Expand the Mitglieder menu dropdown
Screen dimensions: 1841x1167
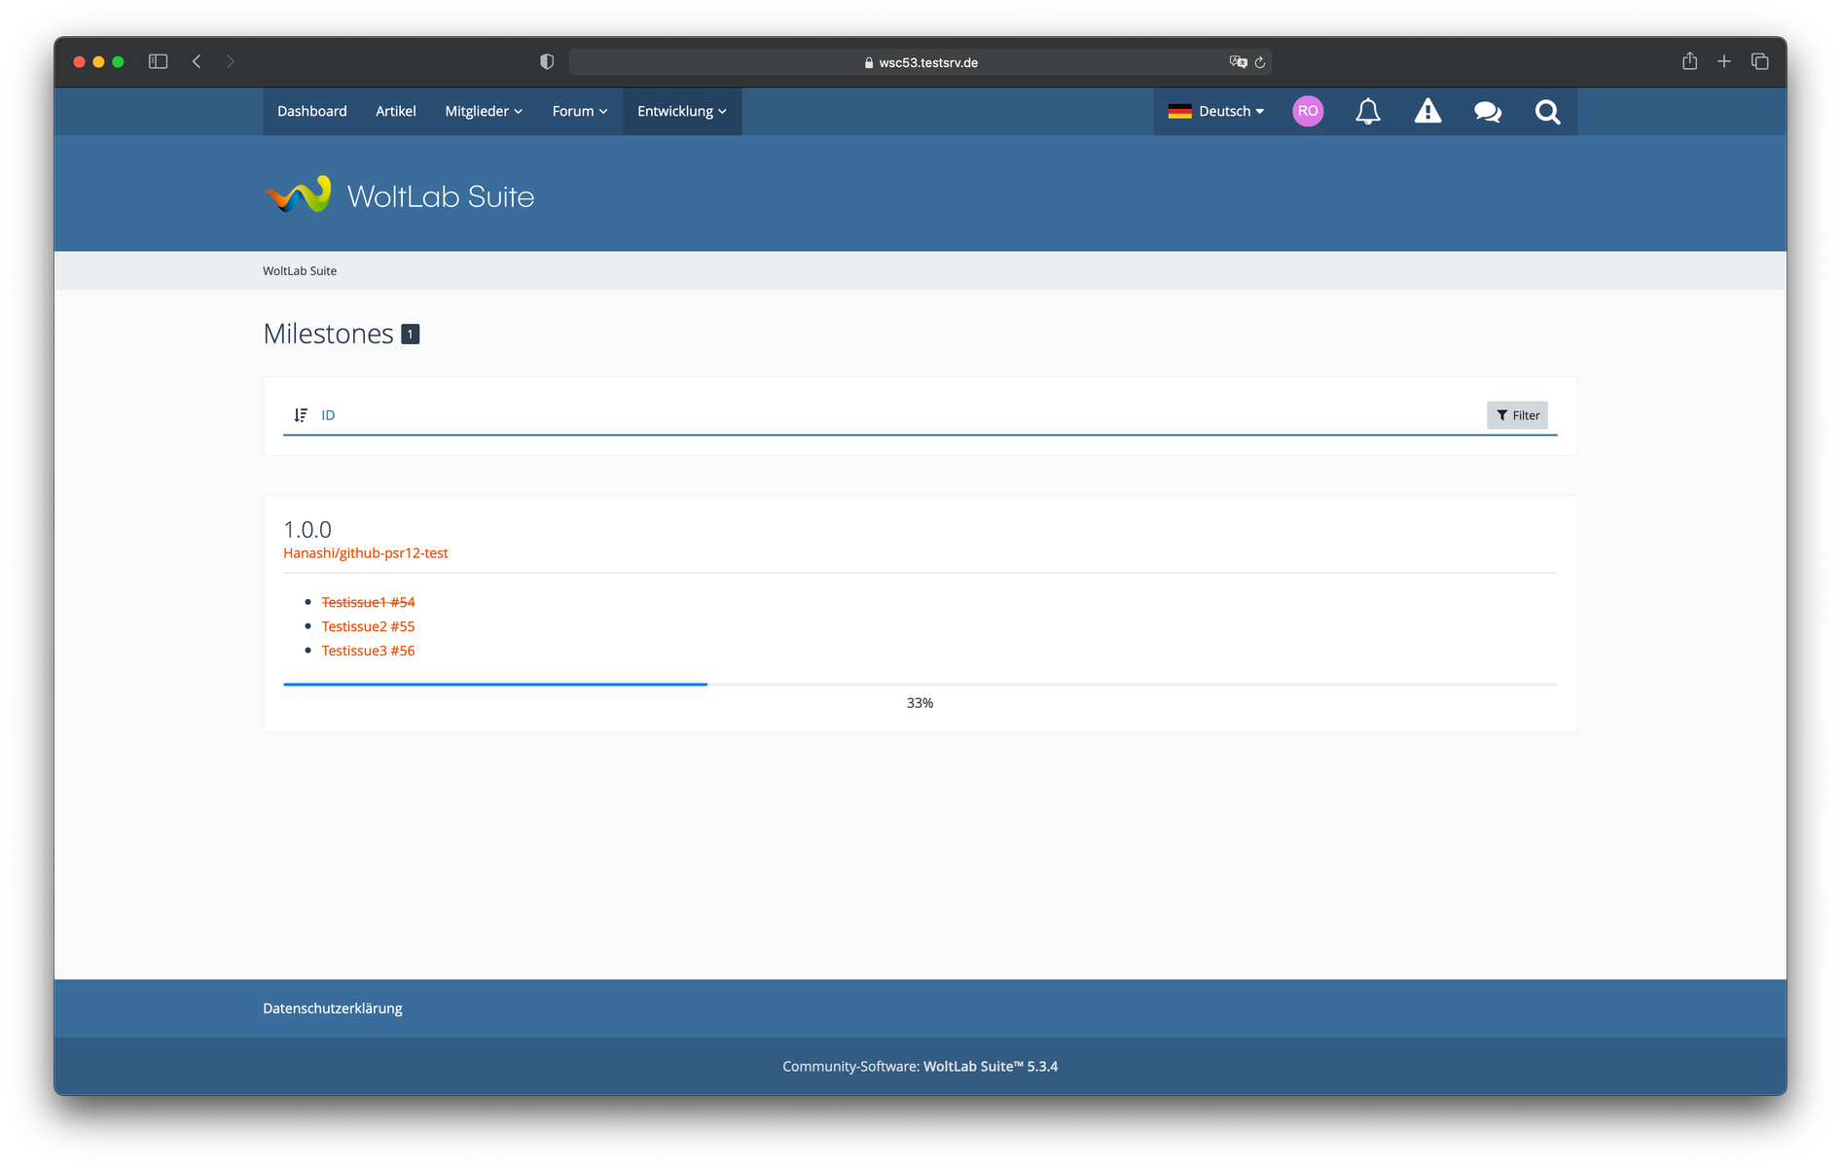tap(484, 111)
